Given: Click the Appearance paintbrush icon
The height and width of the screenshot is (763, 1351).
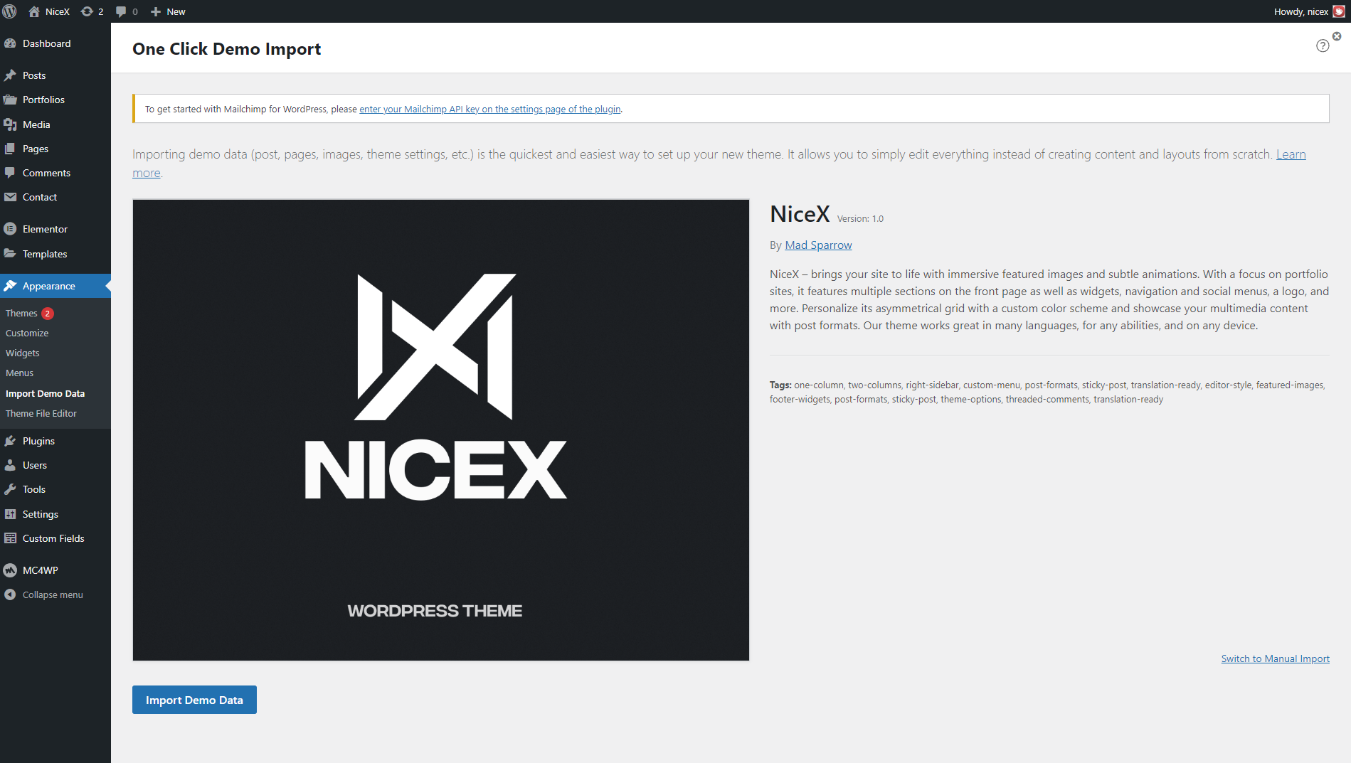Looking at the screenshot, I should click(x=10, y=286).
